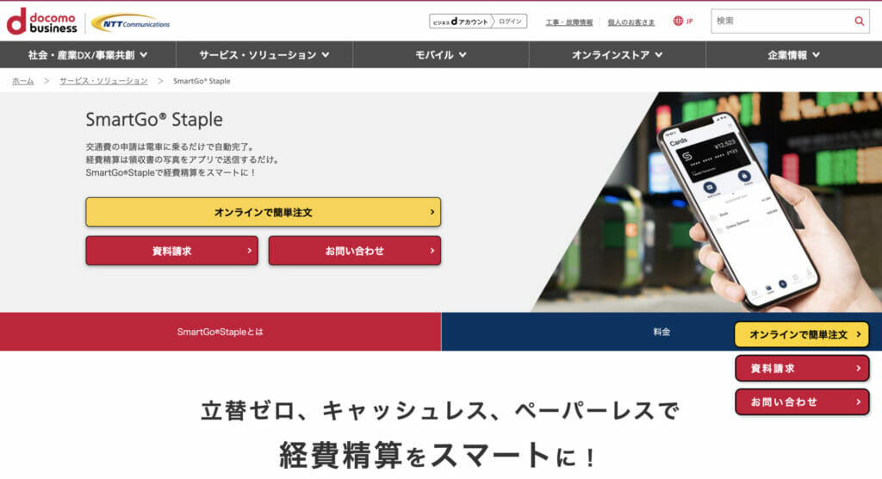Click the floating 資料請求 button
This screenshot has width=882, height=479.
pos(802,368)
